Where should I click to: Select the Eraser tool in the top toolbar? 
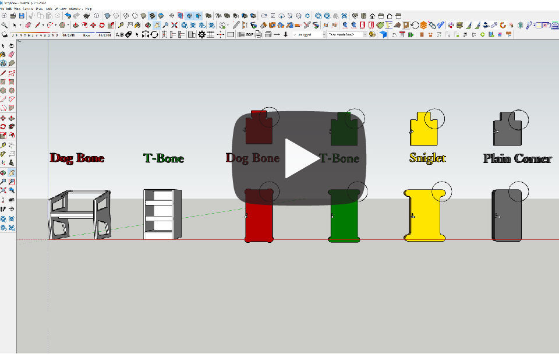[28, 25]
